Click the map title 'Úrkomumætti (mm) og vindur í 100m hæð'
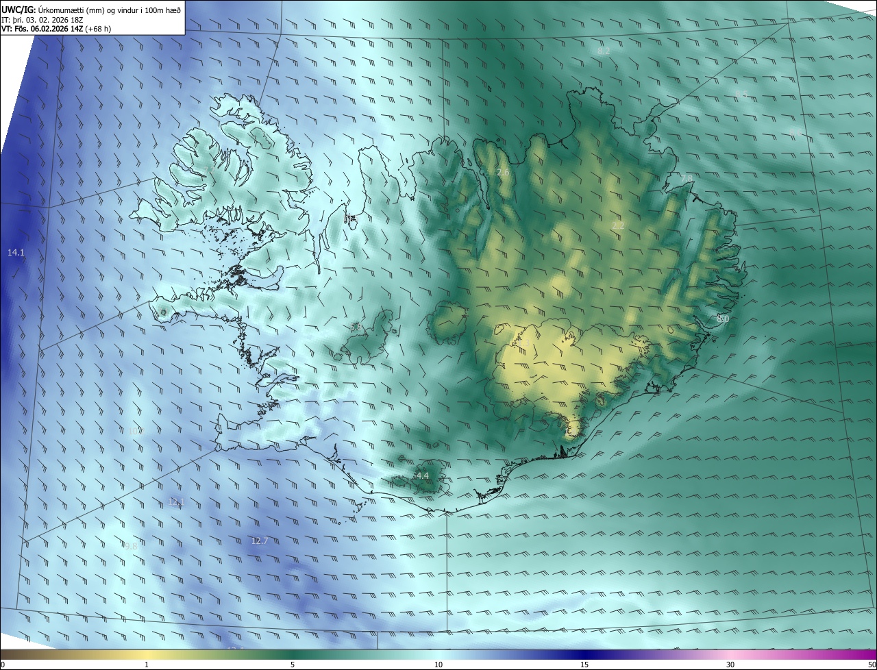This screenshot has height=670, width=877. (110, 10)
